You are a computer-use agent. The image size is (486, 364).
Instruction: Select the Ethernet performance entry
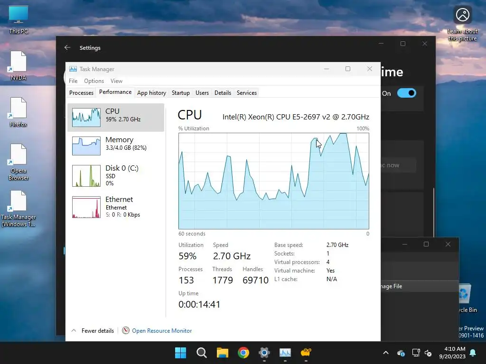(116, 207)
